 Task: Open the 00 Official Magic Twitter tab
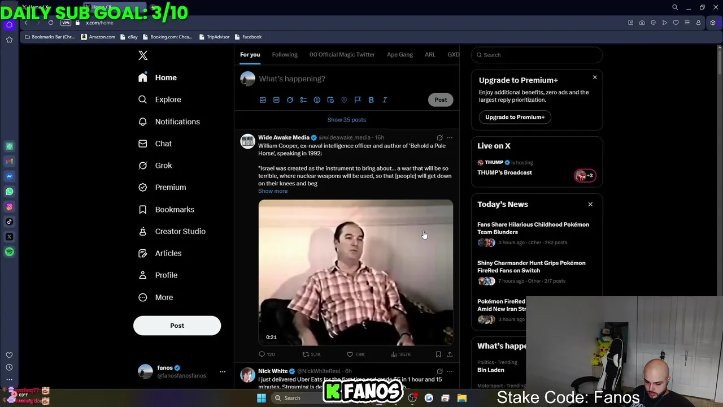342,55
